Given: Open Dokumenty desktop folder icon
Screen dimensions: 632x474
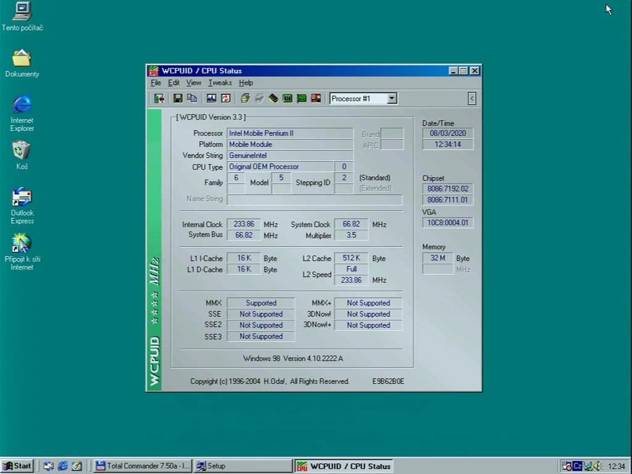Looking at the screenshot, I should [x=22, y=64].
